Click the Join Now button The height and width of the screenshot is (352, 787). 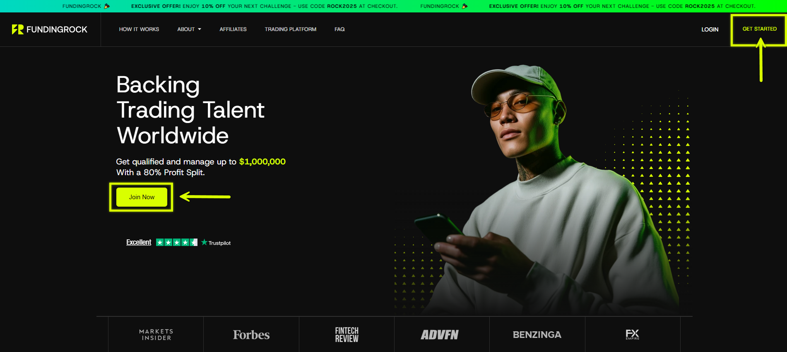coord(142,197)
